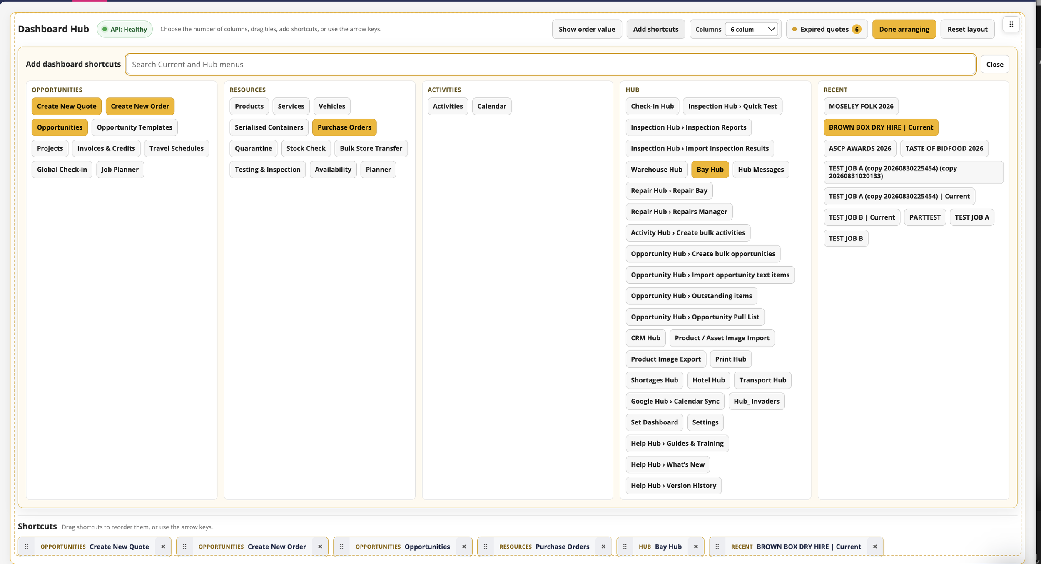Toggle Bay Hub chip
The image size is (1041, 564).
710,170
